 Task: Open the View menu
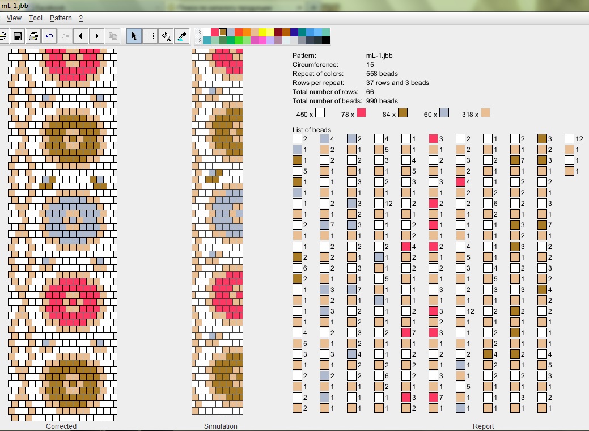14,18
